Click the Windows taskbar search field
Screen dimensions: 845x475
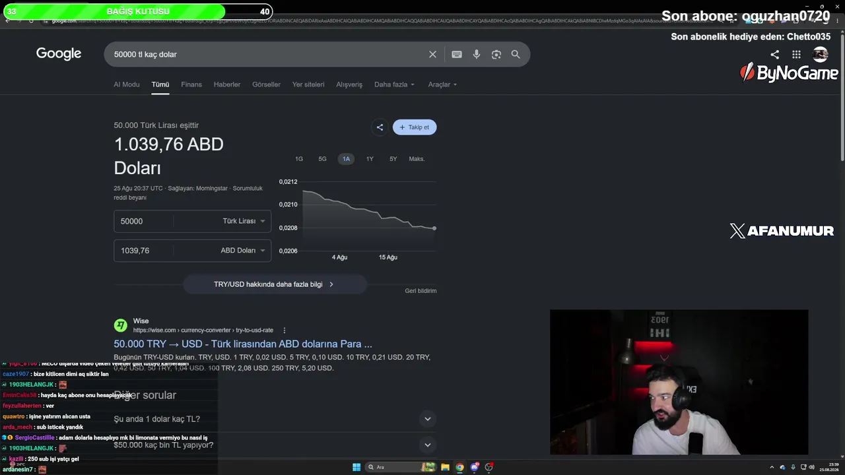coord(402,467)
